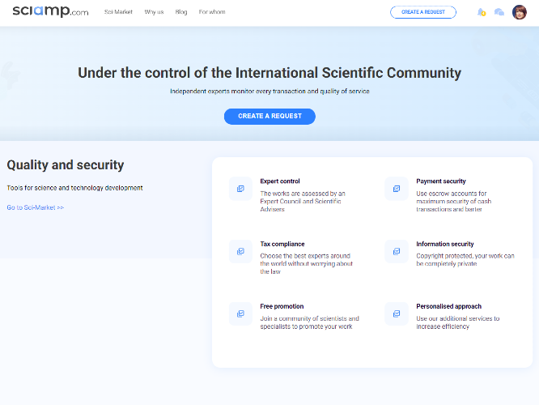Click the Expert Council description text

click(x=303, y=202)
